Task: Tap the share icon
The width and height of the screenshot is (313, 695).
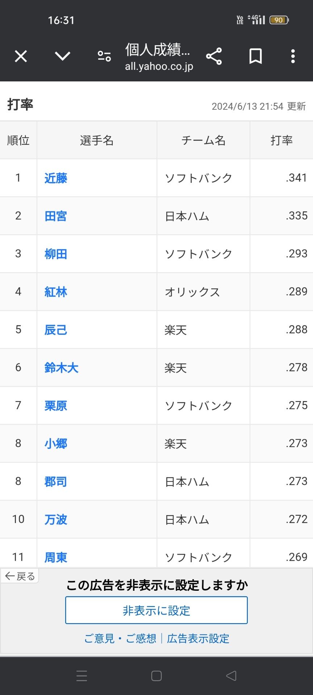Action: [x=214, y=56]
